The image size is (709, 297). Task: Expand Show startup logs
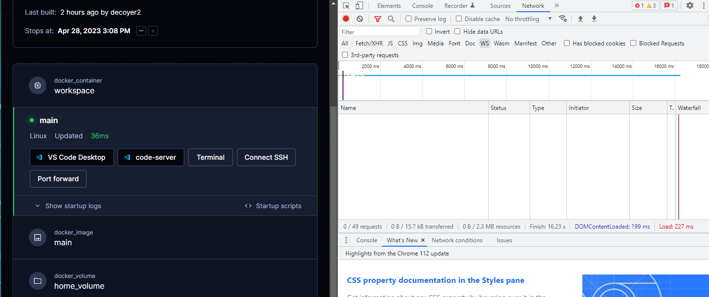tap(68, 206)
